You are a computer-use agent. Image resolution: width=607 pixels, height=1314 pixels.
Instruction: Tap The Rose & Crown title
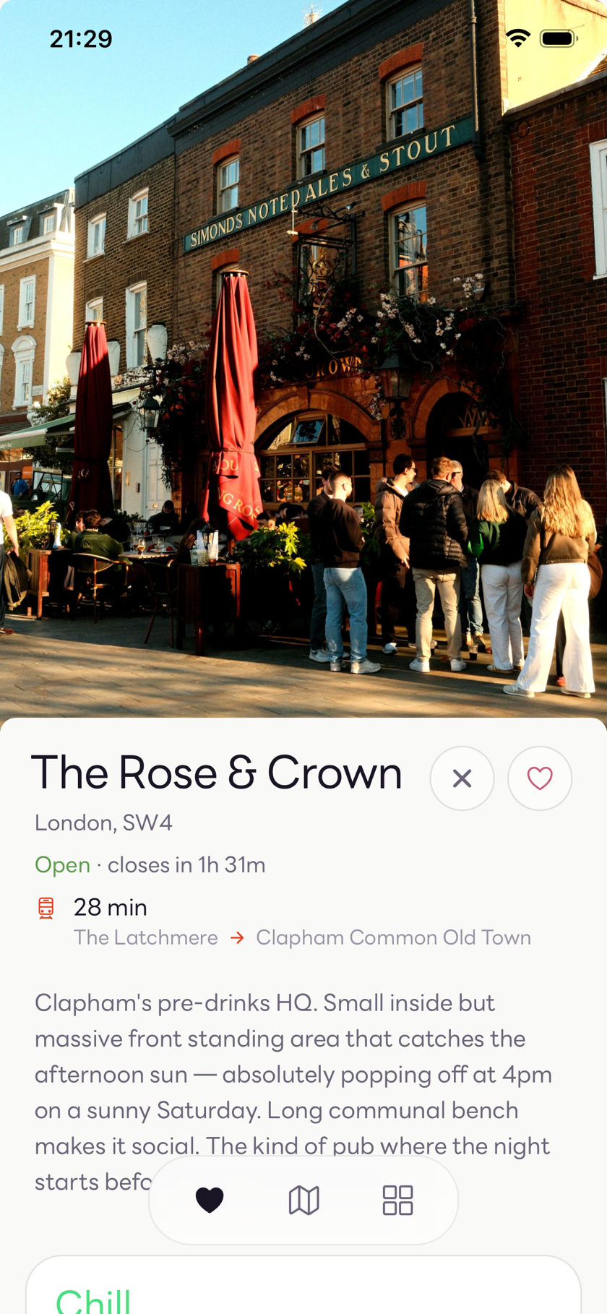(x=217, y=773)
